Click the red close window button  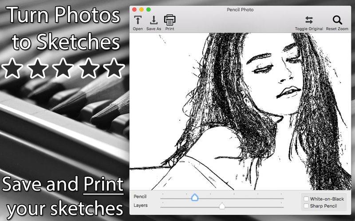point(134,9)
